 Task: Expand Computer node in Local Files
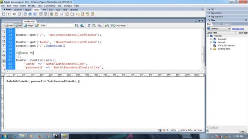click(211, 39)
